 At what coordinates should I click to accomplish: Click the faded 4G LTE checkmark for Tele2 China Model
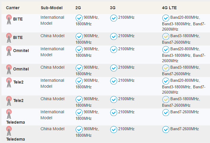click(x=166, y=100)
